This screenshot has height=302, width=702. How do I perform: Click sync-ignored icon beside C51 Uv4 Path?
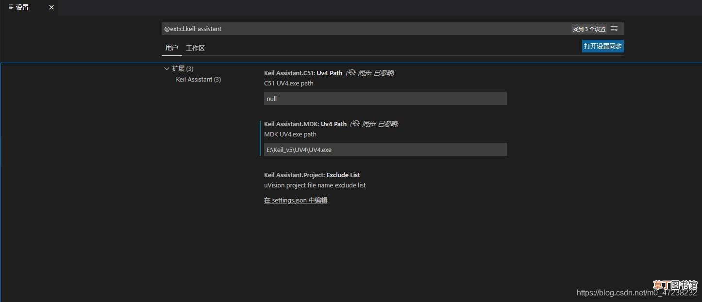[351, 73]
